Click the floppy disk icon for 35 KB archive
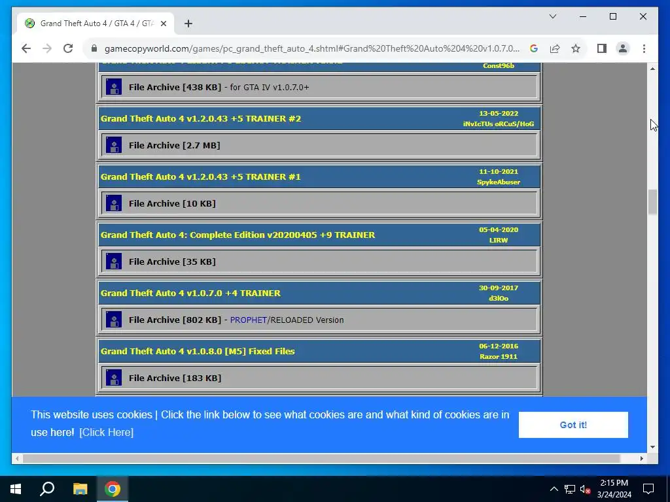The height and width of the screenshot is (502, 670). pyautogui.click(x=114, y=261)
